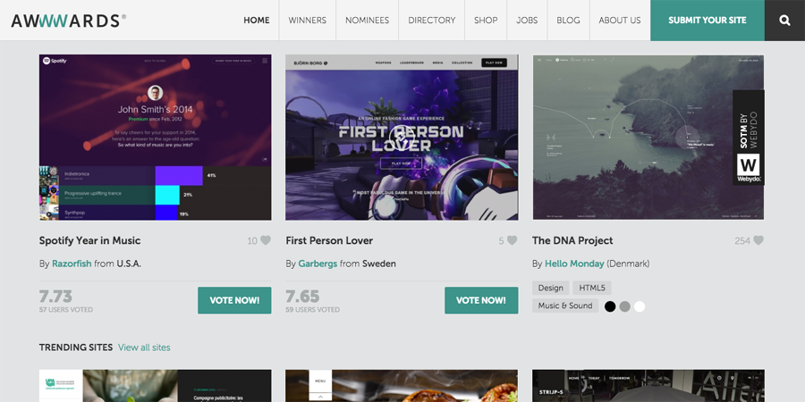Click heart icon beside The DNA Project
The width and height of the screenshot is (805, 402).
pyautogui.click(x=758, y=240)
